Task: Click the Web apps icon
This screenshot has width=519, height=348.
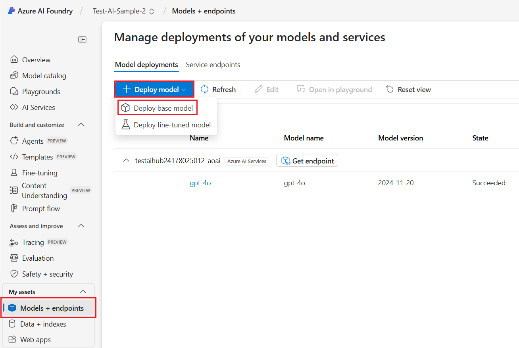Action: [x=12, y=339]
